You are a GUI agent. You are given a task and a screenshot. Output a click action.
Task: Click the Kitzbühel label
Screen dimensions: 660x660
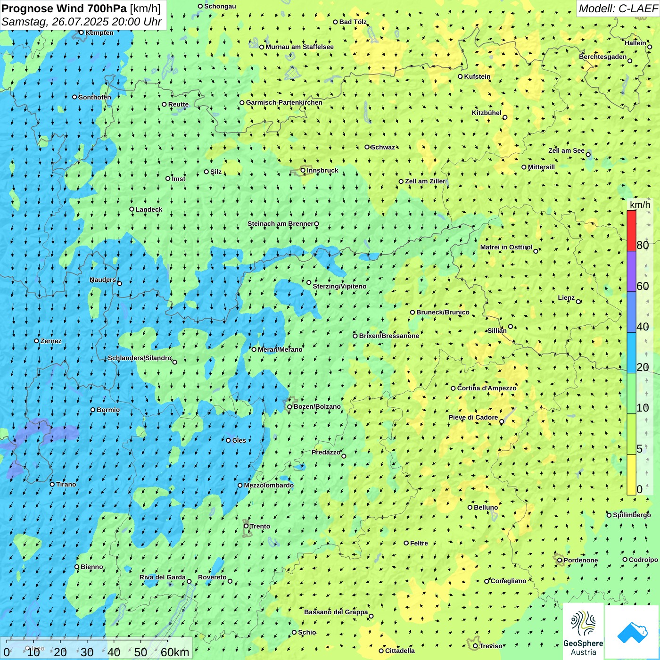pos(487,113)
